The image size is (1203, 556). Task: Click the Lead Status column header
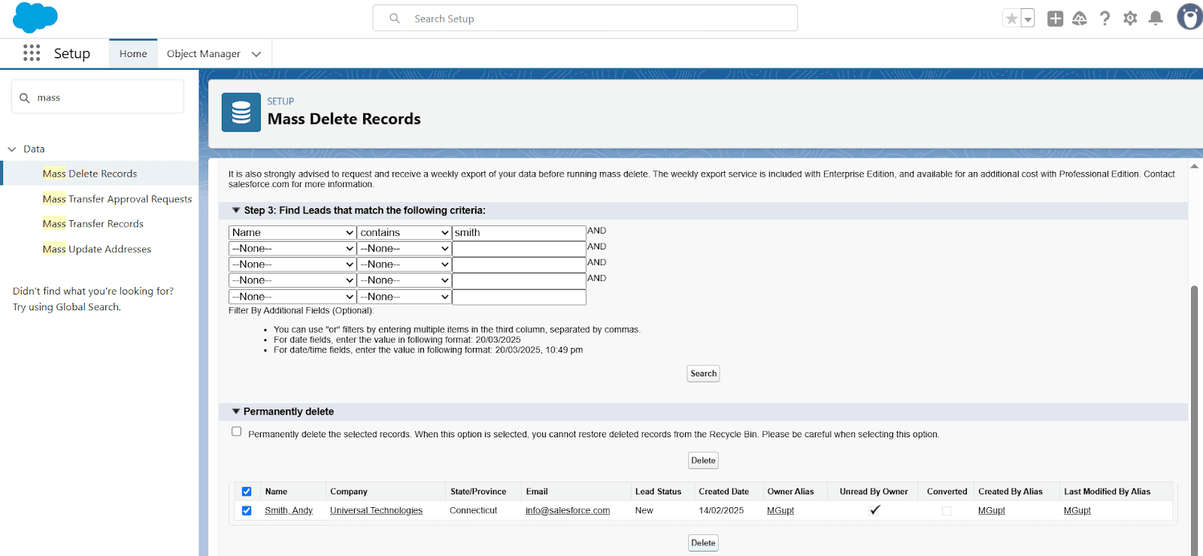point(658,491)
